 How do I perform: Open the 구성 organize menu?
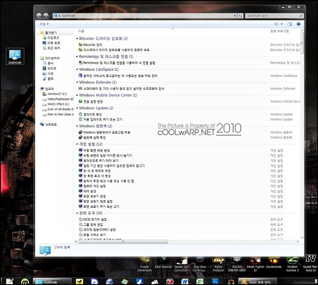click(x=44, y=24)
